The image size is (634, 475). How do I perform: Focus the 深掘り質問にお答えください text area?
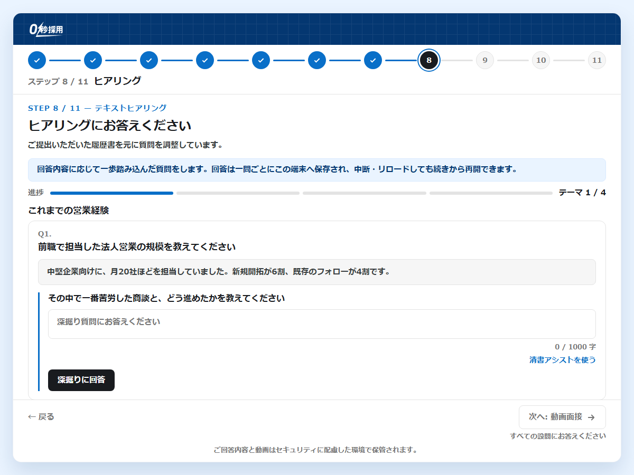[x=322, y=324]
